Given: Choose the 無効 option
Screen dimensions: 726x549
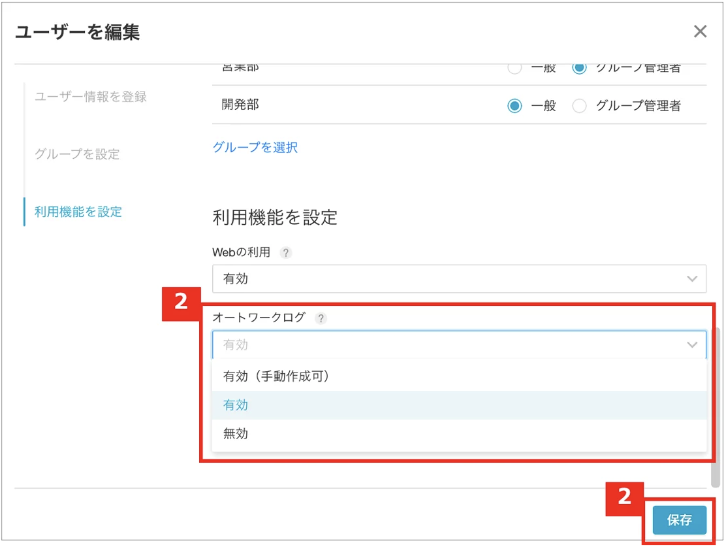Looking at the screenshot, I should (x=460, y=433).
